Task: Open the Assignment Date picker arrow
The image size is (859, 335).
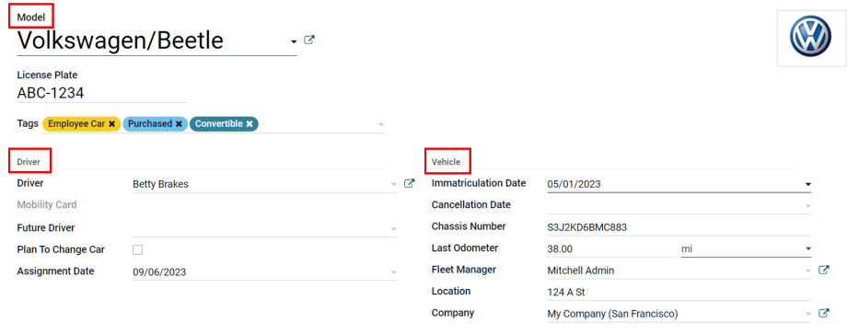Action: pyautogui.click(x=393, y=272)
